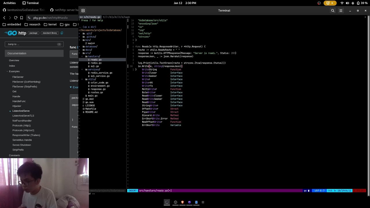The height and width of the screenshot is (208, 370).
Task: Click the screen recording indicator in top bar
Action: 330,3
